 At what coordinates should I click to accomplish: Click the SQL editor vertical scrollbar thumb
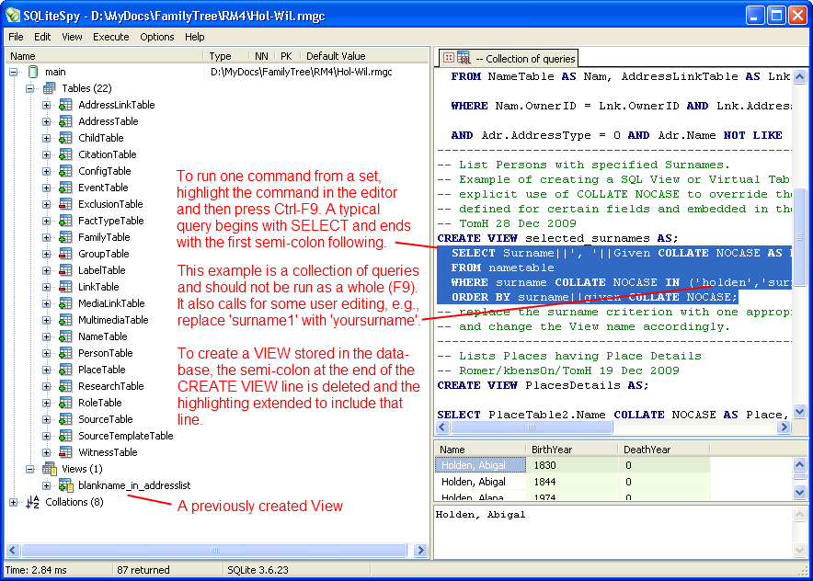(x=800, y=237)
